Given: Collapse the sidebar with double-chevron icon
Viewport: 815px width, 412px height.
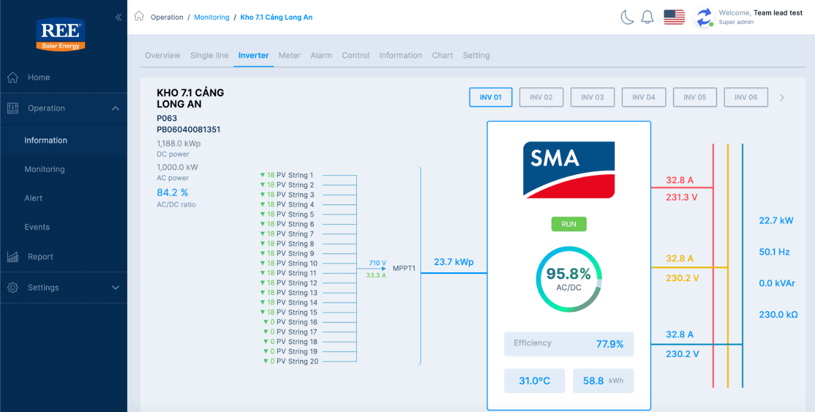Looking at the screenshot, I should tap(118, 17).
